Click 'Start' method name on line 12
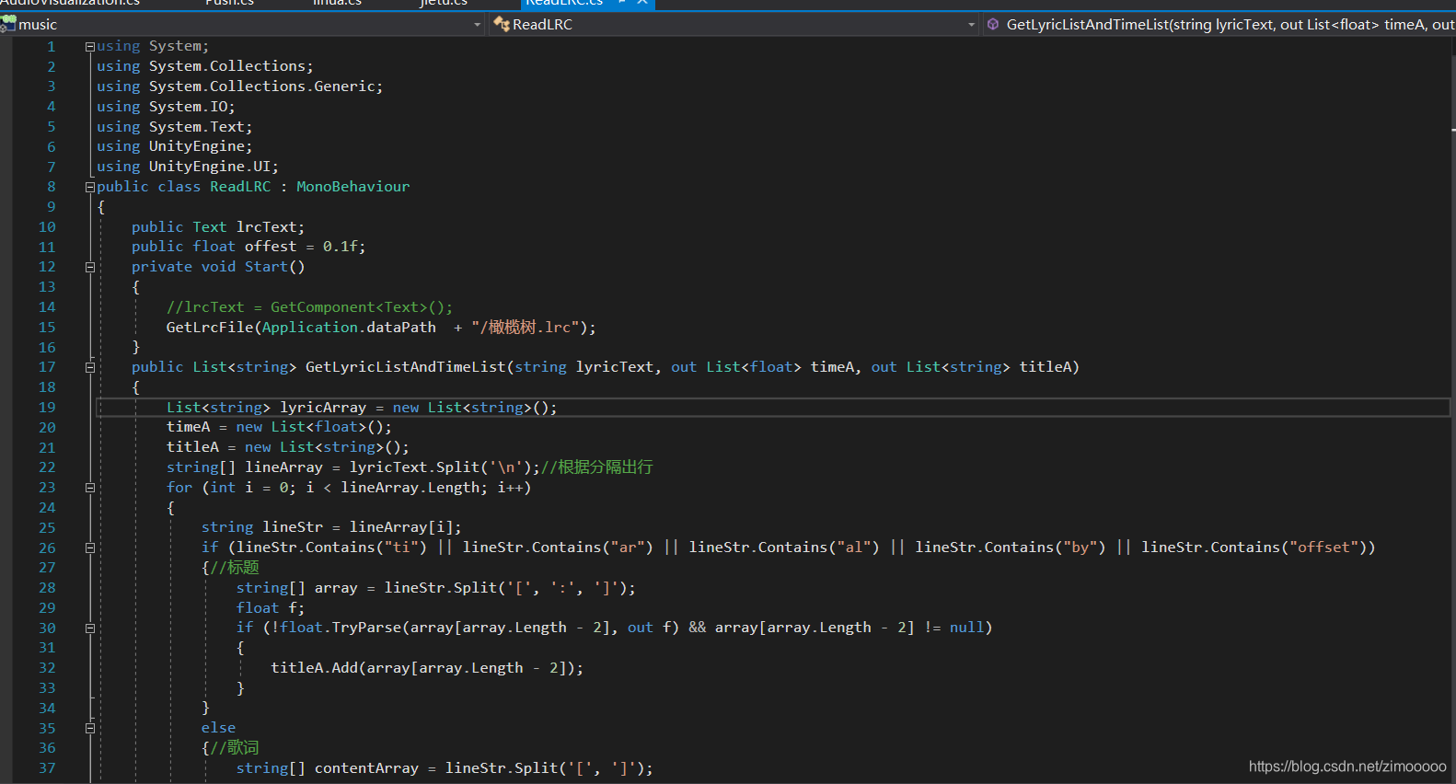The height and width of the screenshot is (784, 1456). pos(266,267)
